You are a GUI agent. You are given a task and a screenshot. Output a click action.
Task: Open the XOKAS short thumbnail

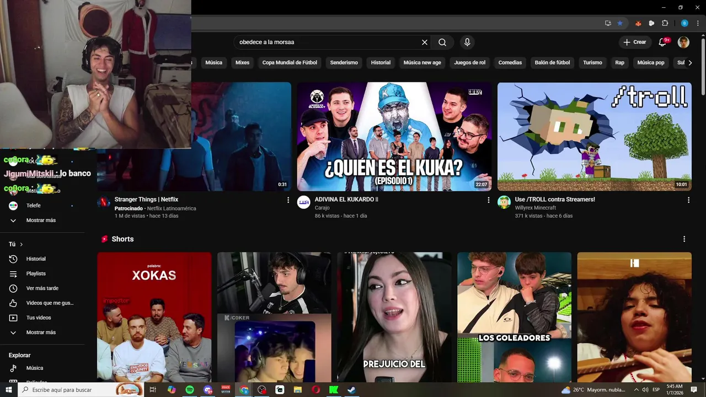coord(154,318)
